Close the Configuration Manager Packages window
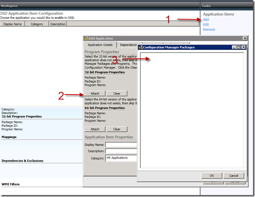Screen dimensions: 255x197 (243, 47)
